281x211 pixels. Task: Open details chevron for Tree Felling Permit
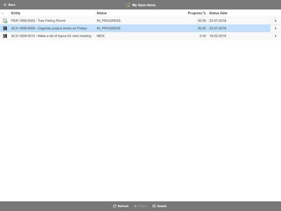[275, 21]
